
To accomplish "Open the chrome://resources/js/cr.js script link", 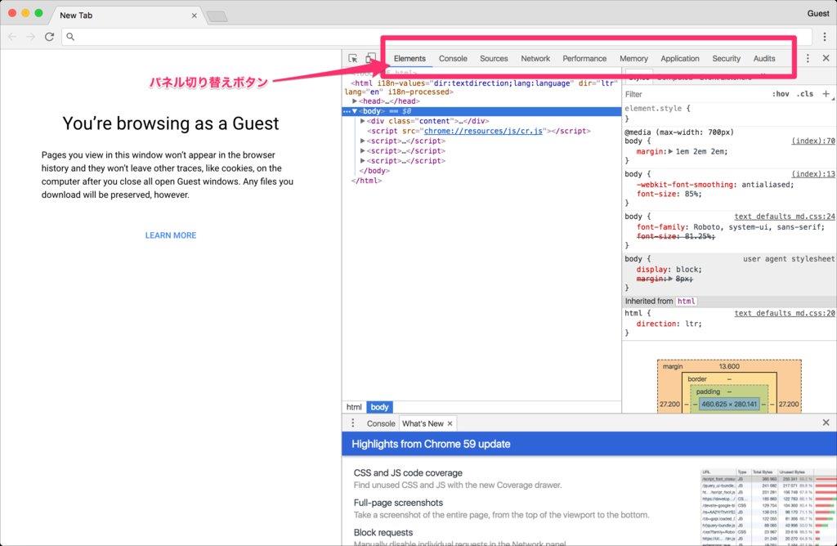I will click(x=483, y=131).
